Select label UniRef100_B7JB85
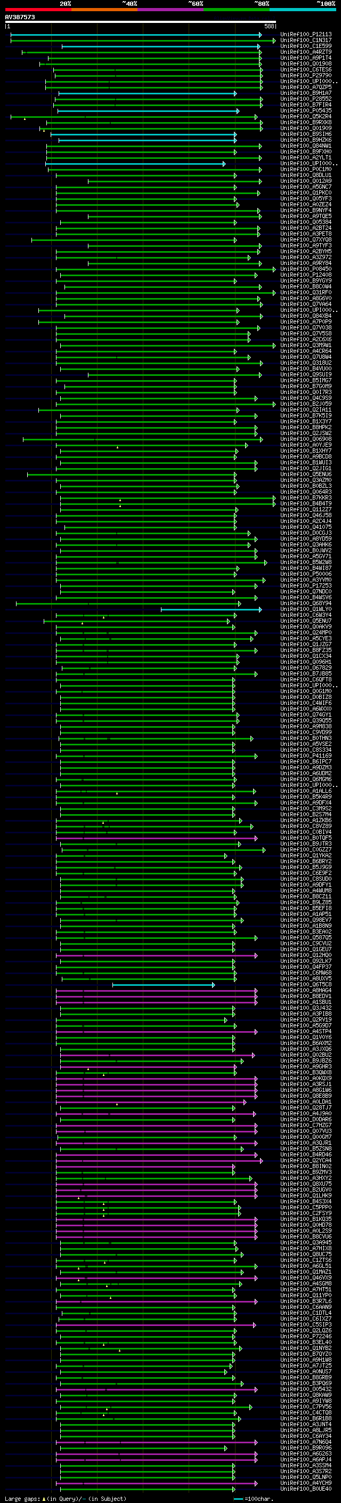This screenshot has height=1503, width=341. pyautogui.click(x=306, y=674)
